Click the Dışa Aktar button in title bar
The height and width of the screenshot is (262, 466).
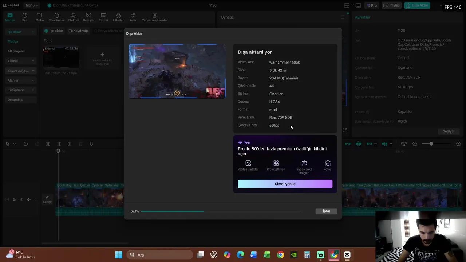tap(417, 5)
